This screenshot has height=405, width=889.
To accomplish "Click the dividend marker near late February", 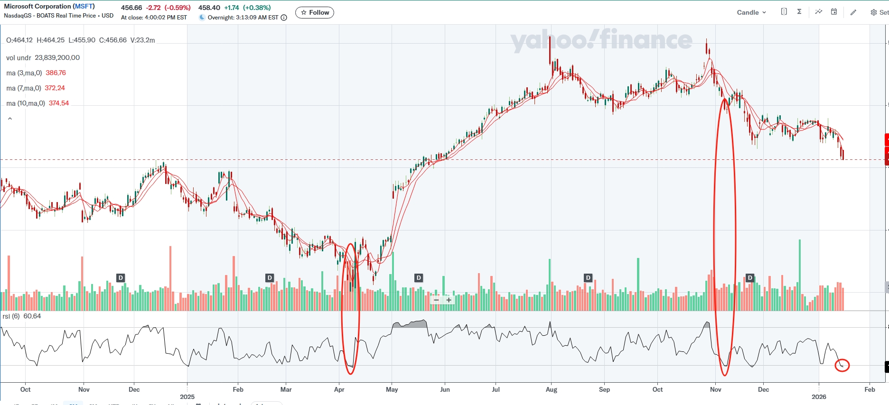I will tap(270, 278).
